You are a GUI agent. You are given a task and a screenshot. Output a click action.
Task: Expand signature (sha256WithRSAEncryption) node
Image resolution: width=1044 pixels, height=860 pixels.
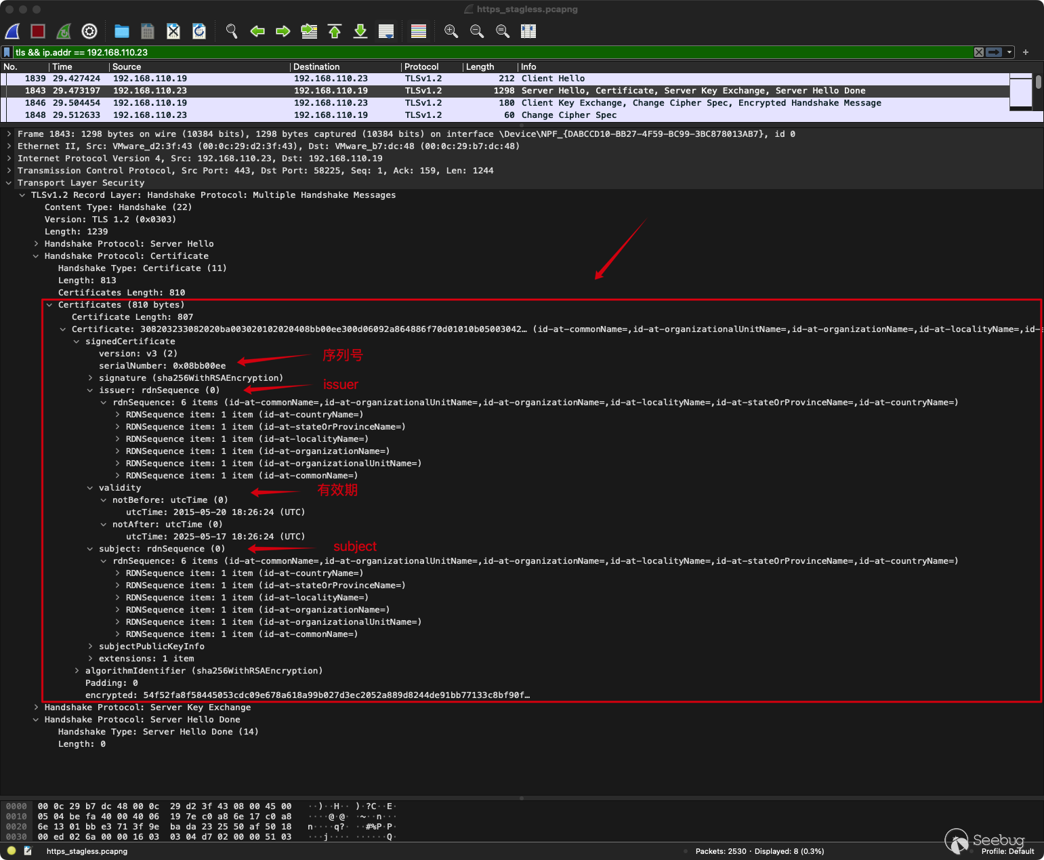tap(90, 378)
